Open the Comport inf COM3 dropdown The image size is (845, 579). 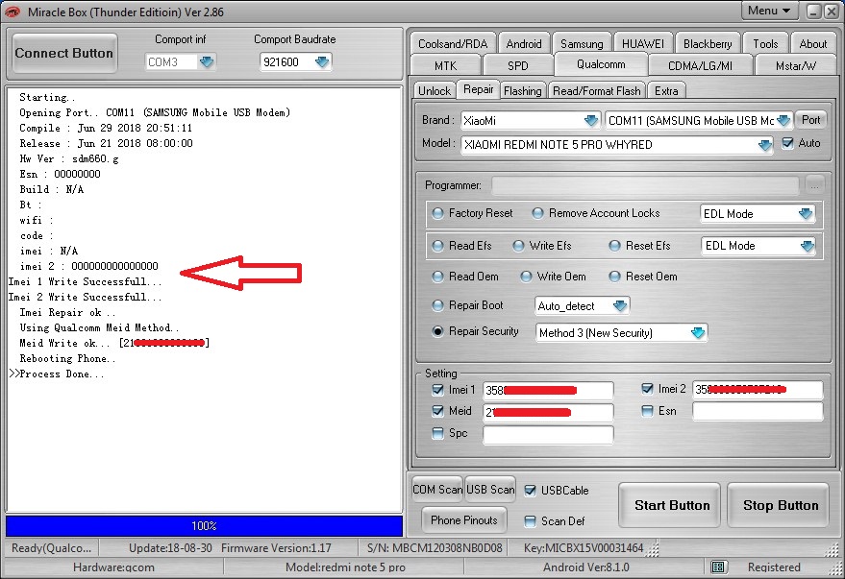point(207,61)
